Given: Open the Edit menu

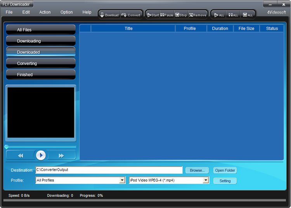Looking at the screenshot, I should click(x=26, y=12).
